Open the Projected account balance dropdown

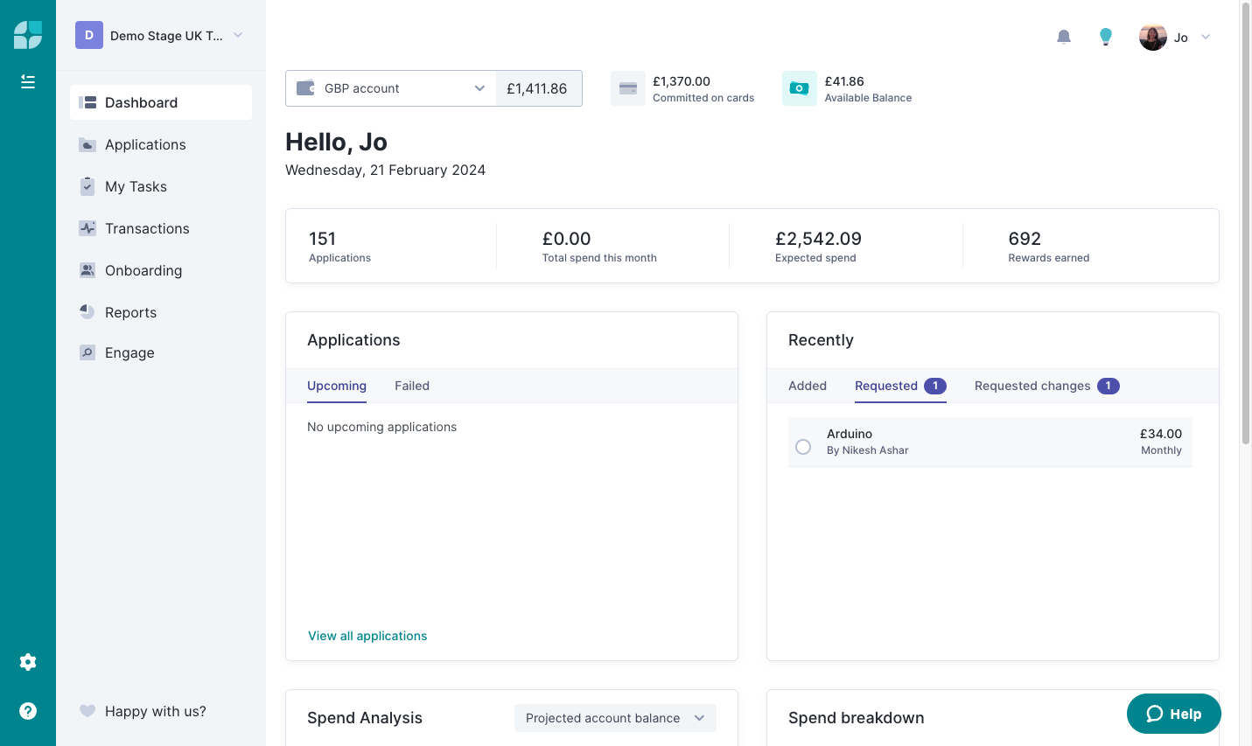tap(615, 718)
